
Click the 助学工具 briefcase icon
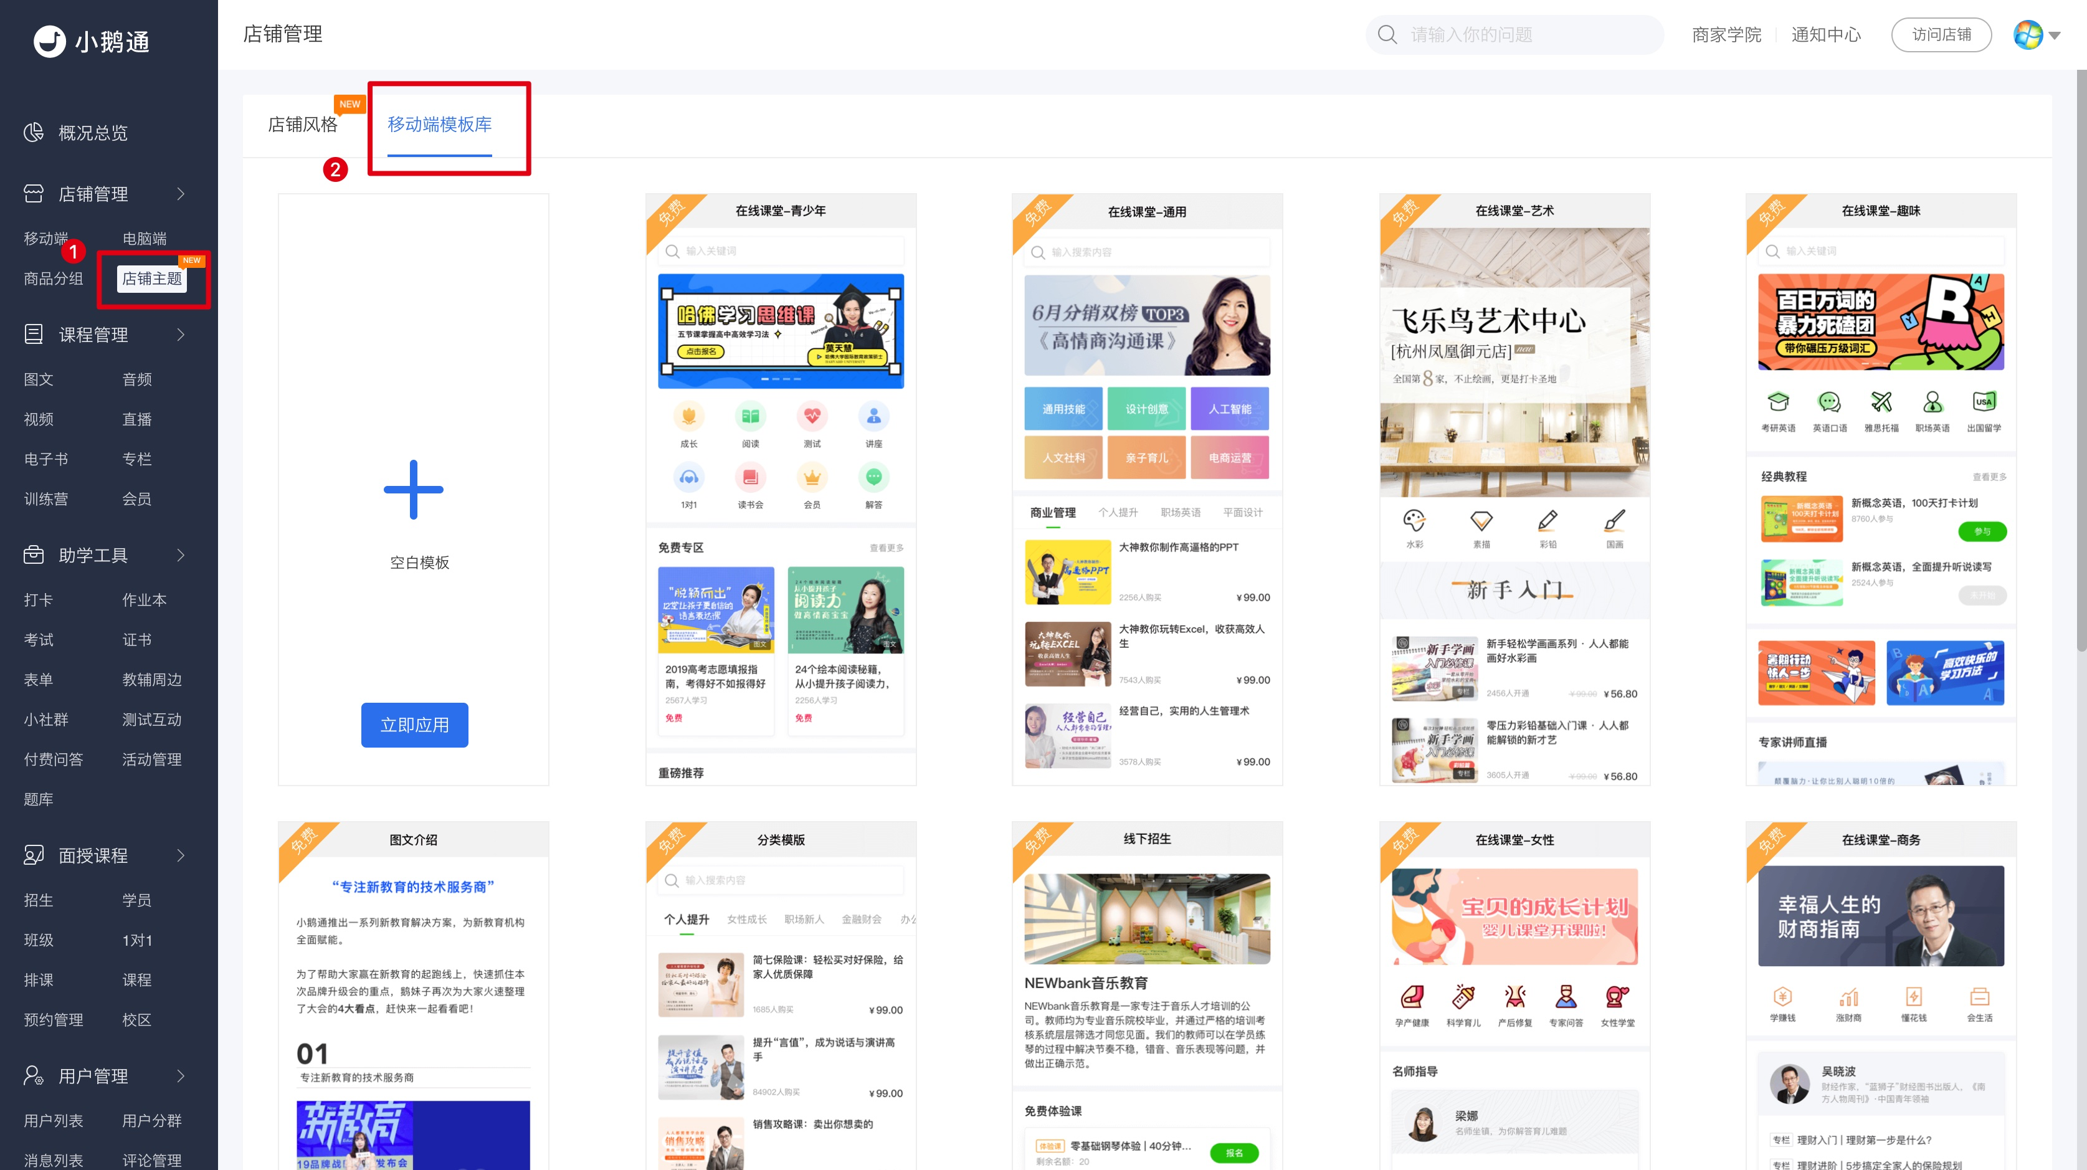[33, 555]
